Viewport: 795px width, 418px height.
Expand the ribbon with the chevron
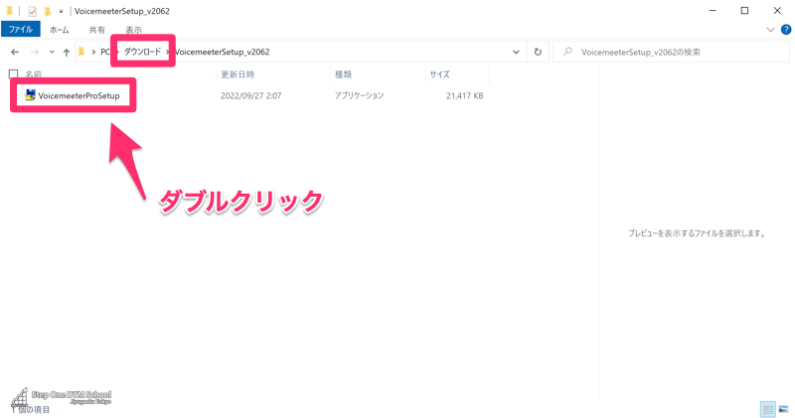click(x=770, y=30)
